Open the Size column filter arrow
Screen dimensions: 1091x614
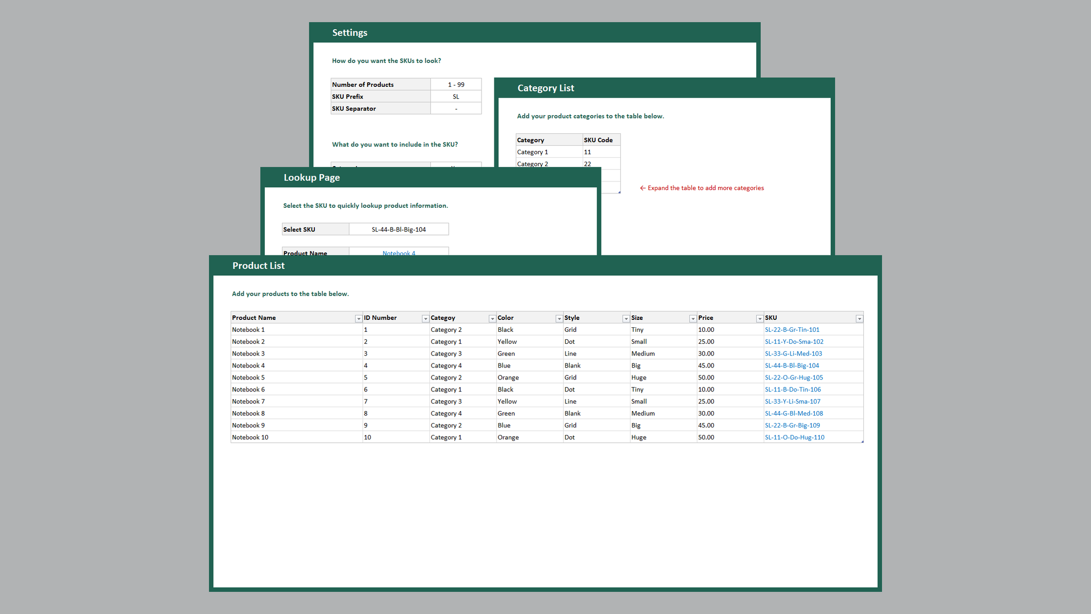click(x=693, y=318)
